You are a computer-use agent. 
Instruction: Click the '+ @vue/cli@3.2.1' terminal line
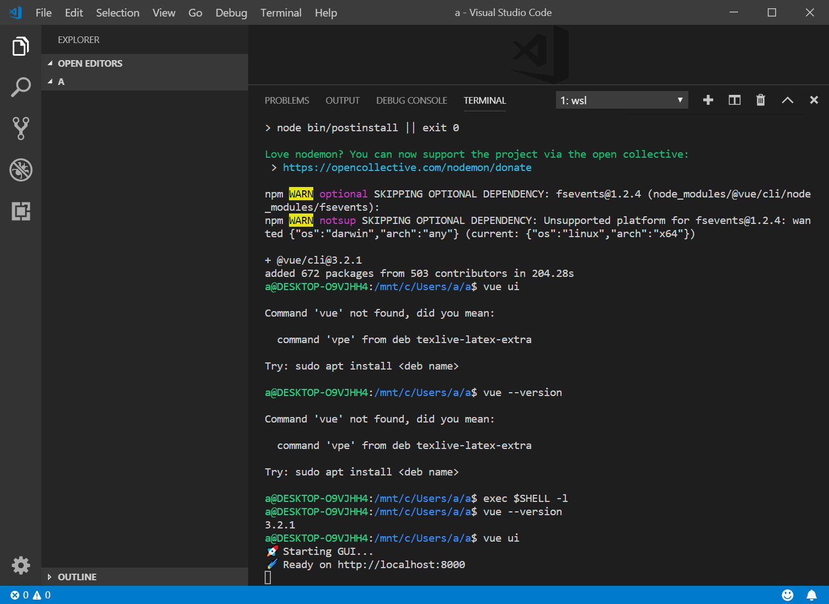[313, 260]
